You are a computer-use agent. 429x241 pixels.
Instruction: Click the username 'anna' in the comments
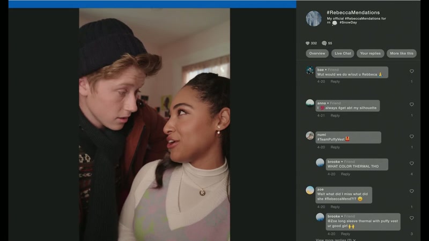tap(321, 103)
